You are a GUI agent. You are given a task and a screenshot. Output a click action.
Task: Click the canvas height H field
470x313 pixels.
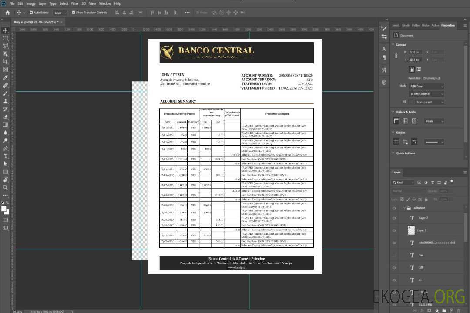(415, 60)
